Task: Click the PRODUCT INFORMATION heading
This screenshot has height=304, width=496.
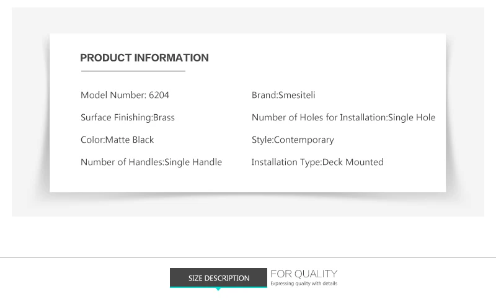Action: [x=144, y=58]
